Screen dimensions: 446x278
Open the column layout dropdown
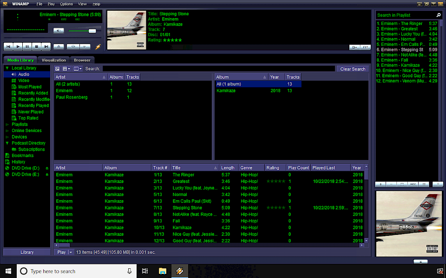(x=78, y=69)
